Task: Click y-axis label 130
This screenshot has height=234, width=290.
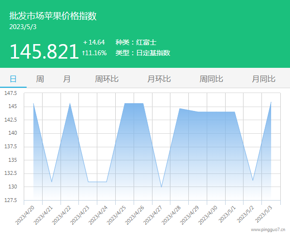Action: coord(13,187)
